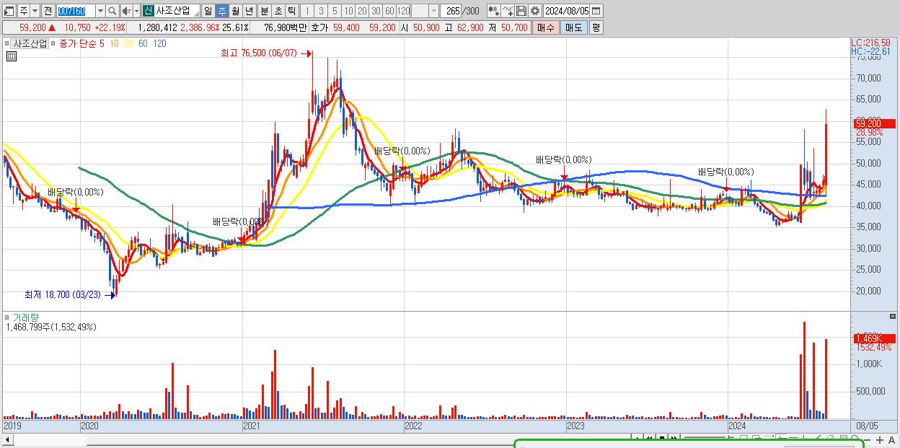Screen dimensions: 900x448
Task: Switch to minute 분 period
Action: coord(264,11)
